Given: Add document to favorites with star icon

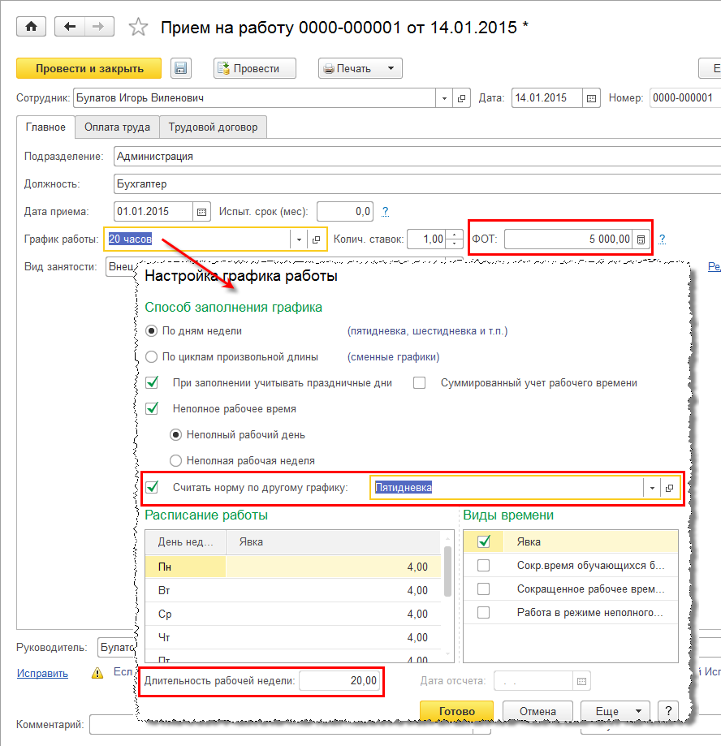Looking at the screenshot, I should (x=139, y=27).
